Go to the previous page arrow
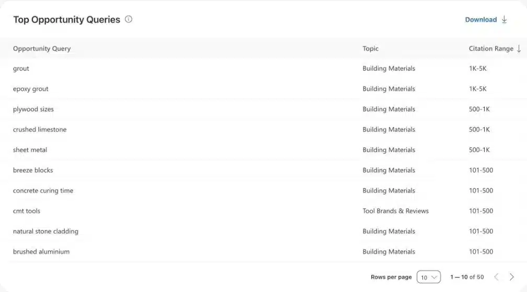 click(496, 277)
